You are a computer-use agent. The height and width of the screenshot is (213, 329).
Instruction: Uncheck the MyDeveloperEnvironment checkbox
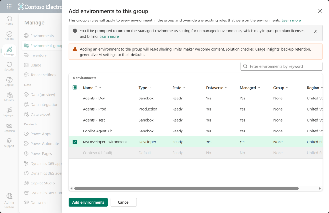75,142
